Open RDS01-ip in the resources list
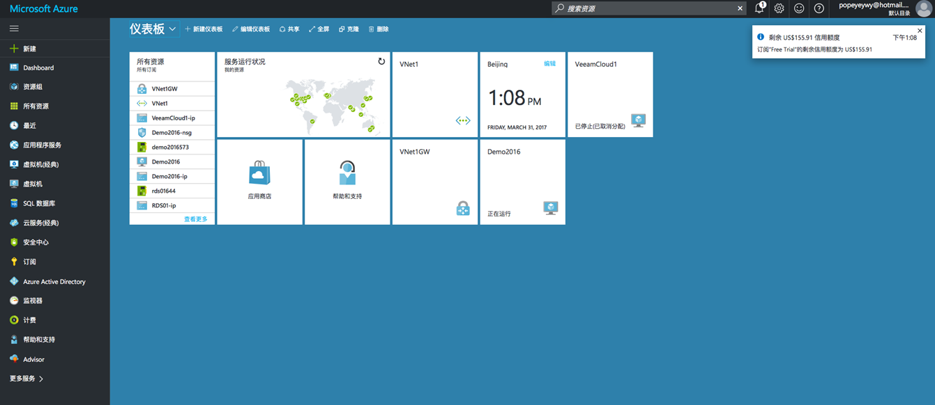The width and height of the screenshot is (935, 405). click(x=172, y=205)
